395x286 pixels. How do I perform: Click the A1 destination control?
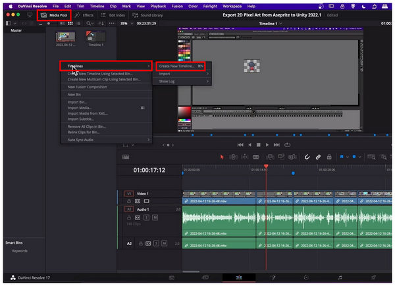pyautogui.click(x=129, y=210)
